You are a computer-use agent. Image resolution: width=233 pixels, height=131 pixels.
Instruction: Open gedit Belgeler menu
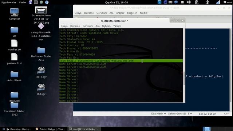(x=132, y=13)
